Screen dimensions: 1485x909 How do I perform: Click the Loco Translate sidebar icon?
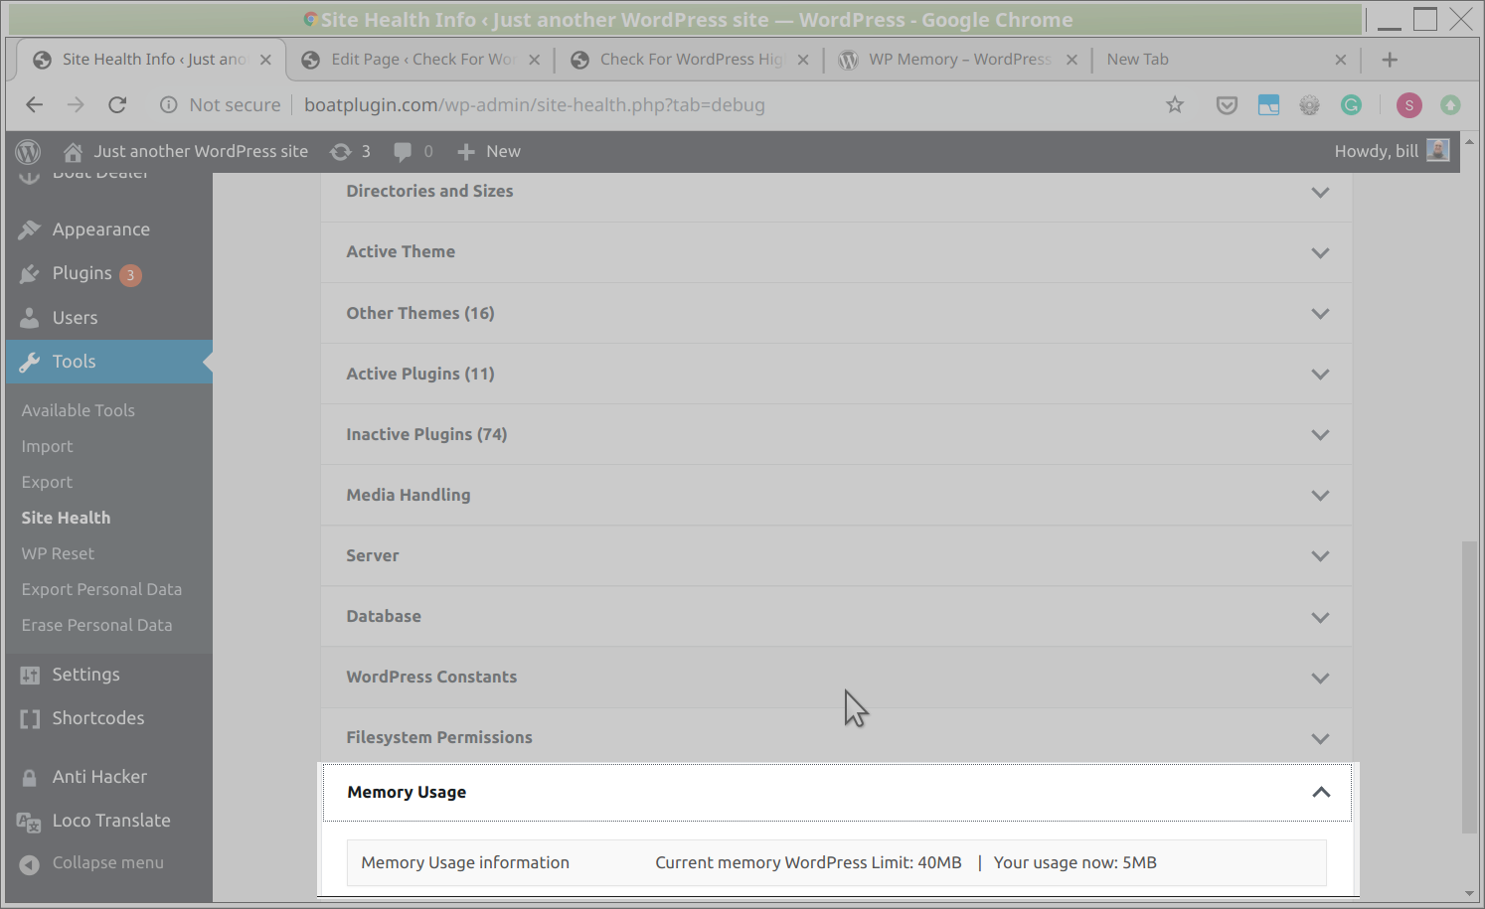pyautogui.click(x=30, y=821)
